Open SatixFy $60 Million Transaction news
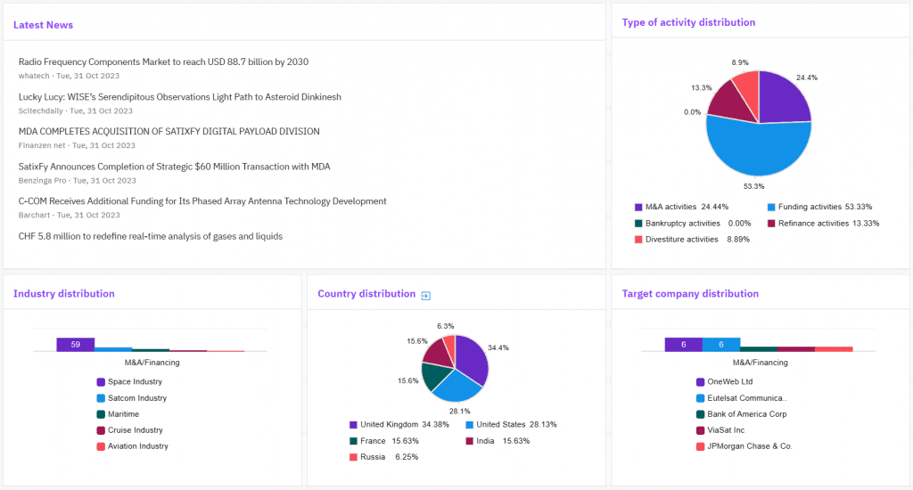Image resolution: width=913 pixels, height=490 pixels. (x=174, y=167)
